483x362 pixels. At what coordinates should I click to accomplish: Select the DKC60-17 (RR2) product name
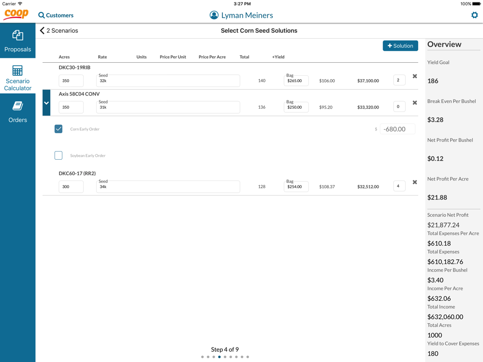pyautogui.click(x=77, y=173)
